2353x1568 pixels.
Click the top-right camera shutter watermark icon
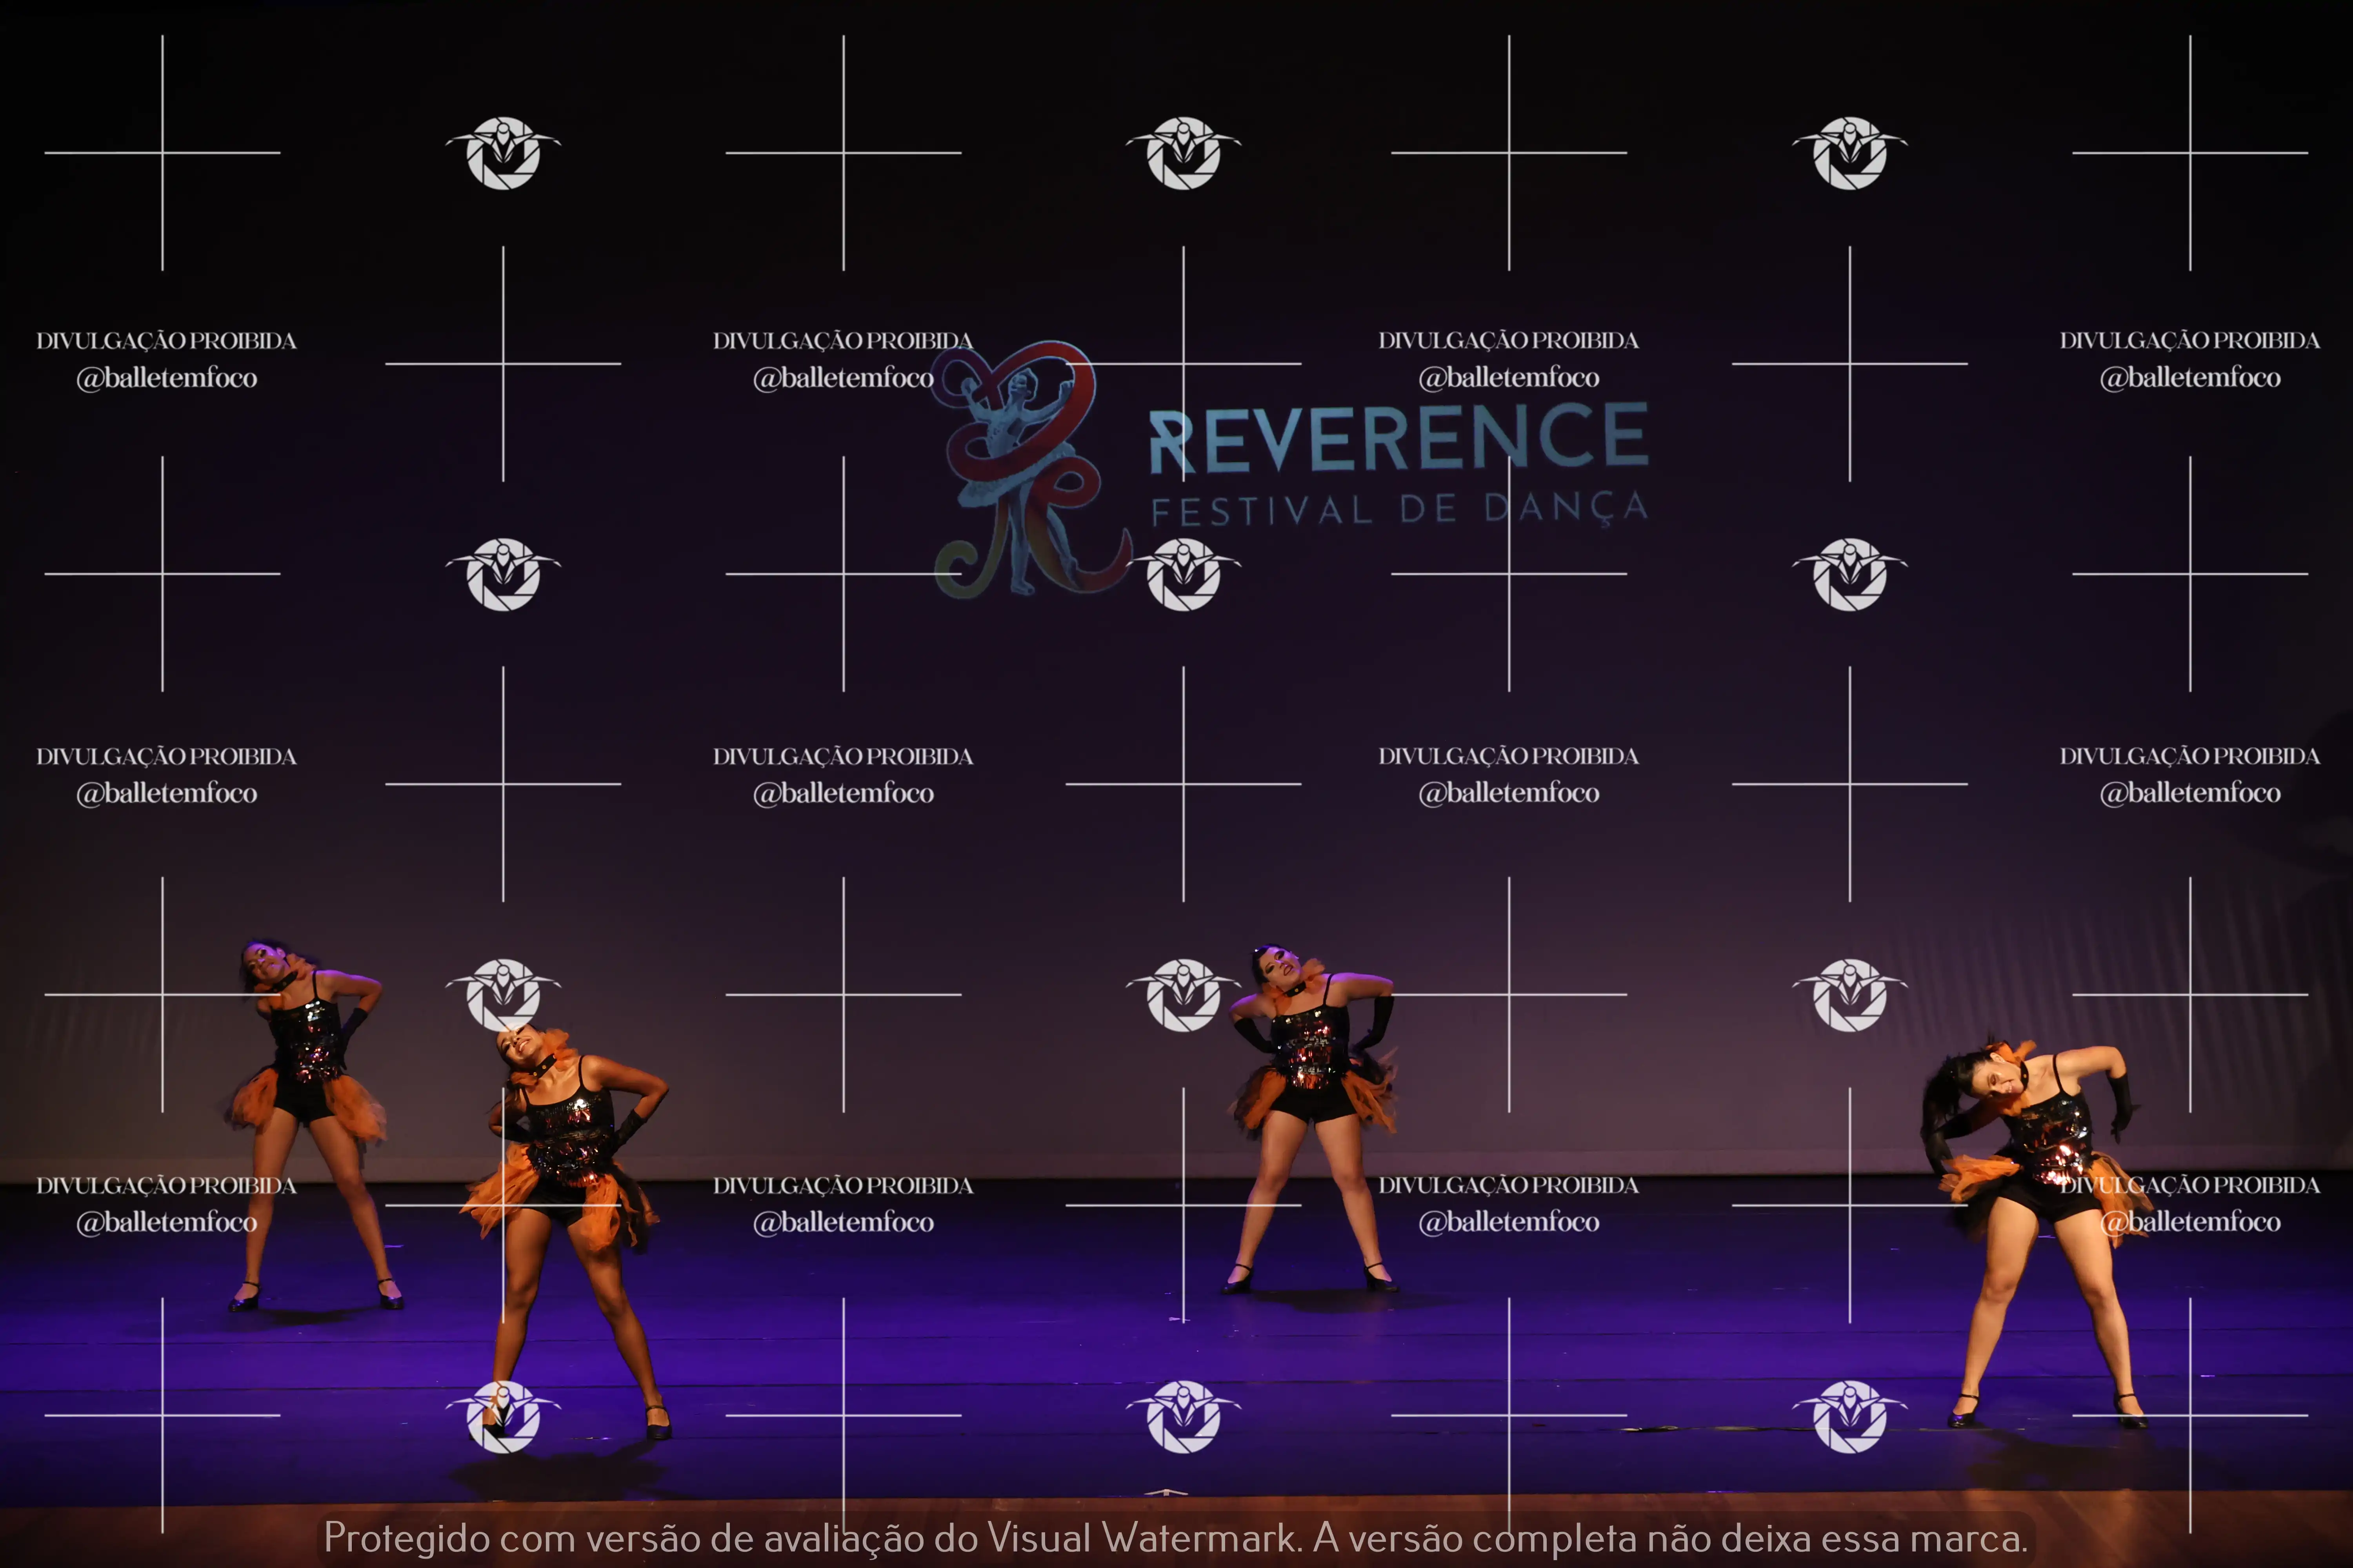1850,153
